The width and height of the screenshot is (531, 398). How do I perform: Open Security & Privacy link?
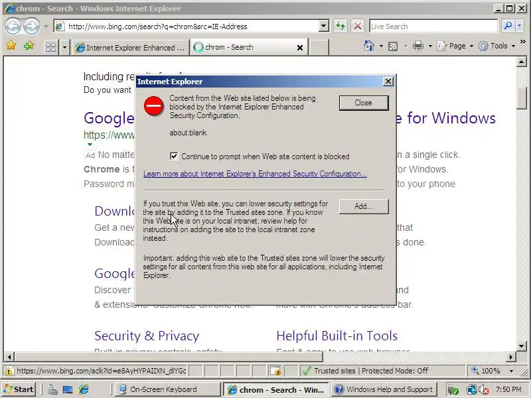pyautogui.click(x=147, y=336)
